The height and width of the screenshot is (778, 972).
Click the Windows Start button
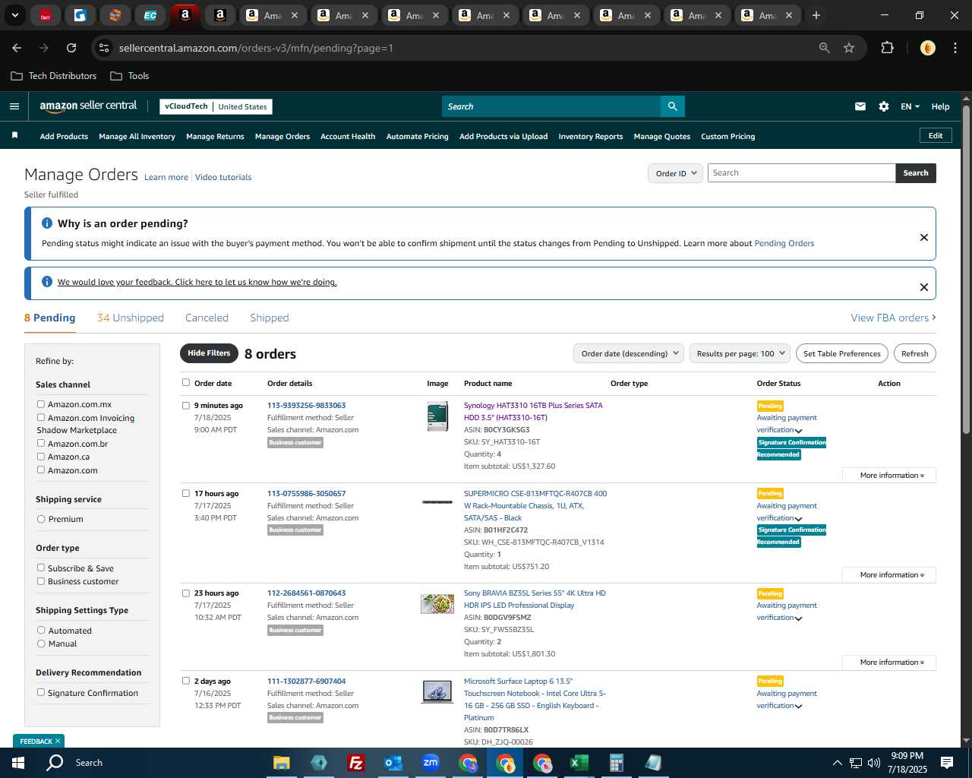click(x=18, y=763)
